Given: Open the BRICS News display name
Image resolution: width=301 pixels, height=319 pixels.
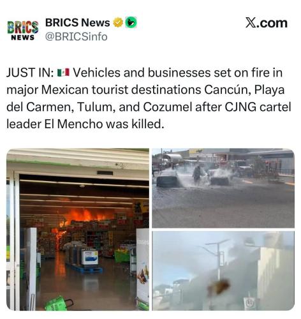Looking at the screenshot, I should 77,22.
